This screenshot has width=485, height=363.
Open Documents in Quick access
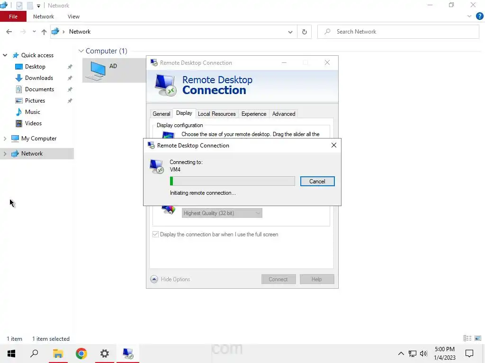(39, 89)
